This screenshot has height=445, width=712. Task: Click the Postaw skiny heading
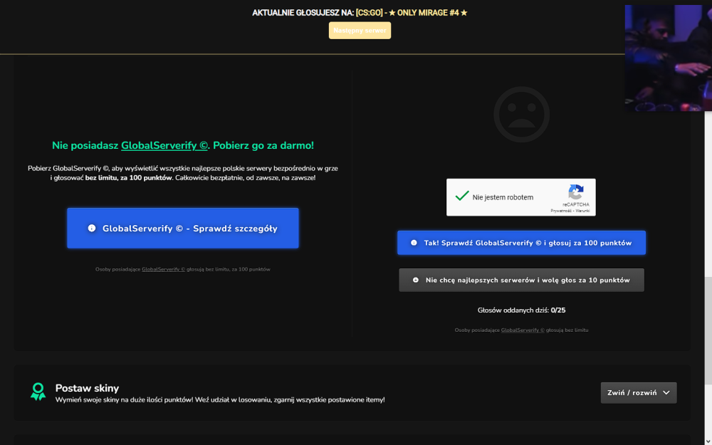(87, 388)
